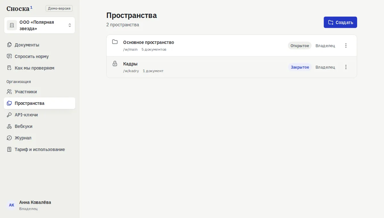Click the Создать button
This screenshot has width=384, height=218.
pos(340,22)
